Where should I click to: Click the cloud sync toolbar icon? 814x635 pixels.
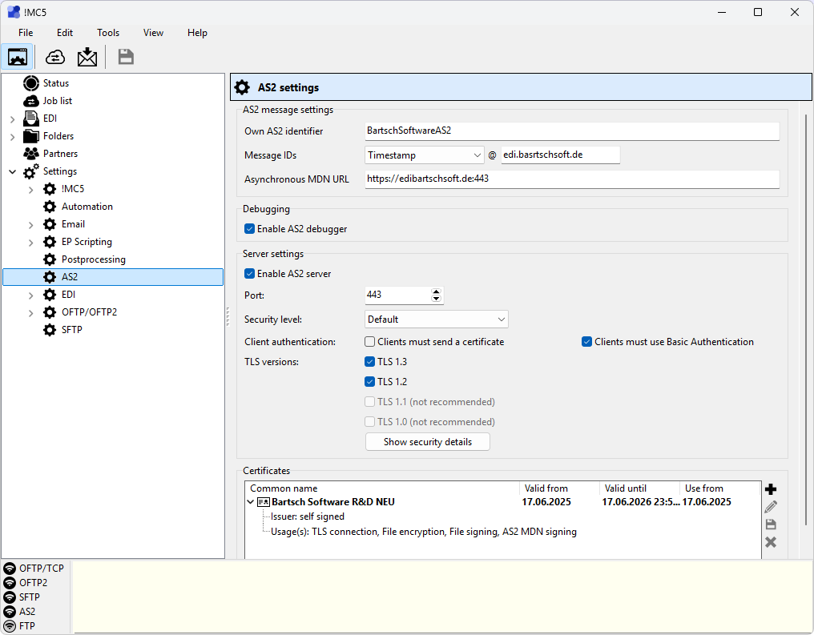(x=55, y=57)
